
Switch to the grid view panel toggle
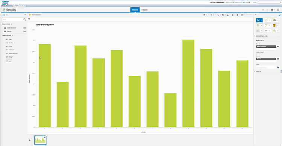point(7,15)
